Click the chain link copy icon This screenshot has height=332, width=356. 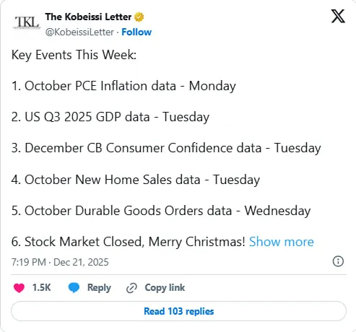[131, 288]
